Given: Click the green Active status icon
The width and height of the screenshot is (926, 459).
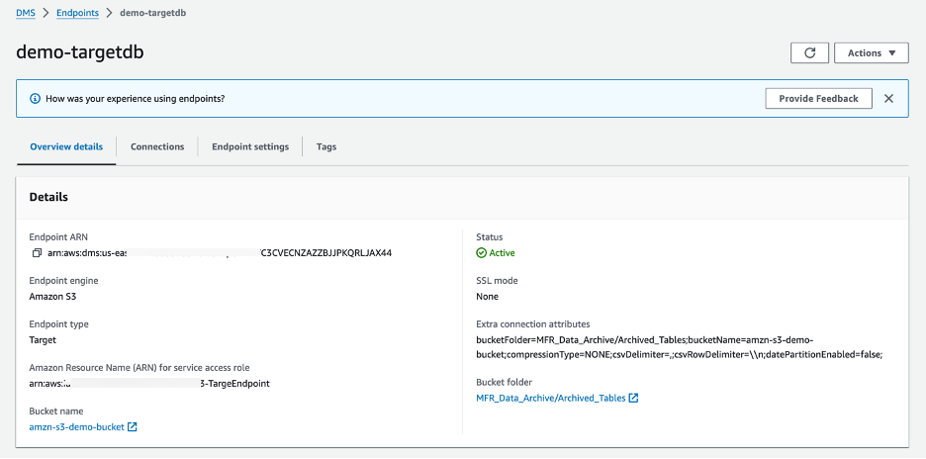Looking at the screenshot, I should click(x=482, y=253).
